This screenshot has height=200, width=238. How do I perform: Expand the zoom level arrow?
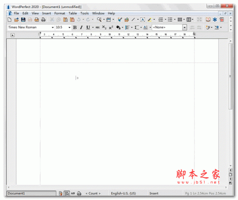click(x=104, y=20)
